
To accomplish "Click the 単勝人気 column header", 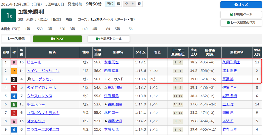I will (257, 53).
